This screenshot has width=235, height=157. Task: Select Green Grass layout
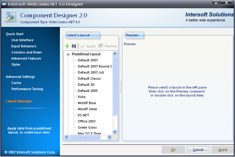coord(87,127)
